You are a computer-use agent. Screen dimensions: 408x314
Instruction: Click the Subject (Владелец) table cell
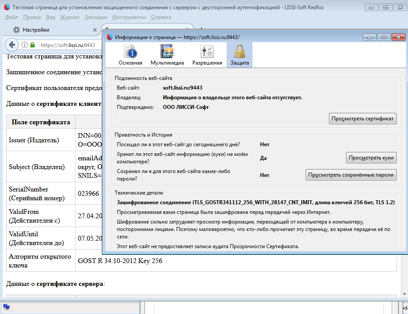click(41, 167)
